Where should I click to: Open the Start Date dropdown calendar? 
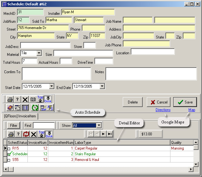[52, 86]
